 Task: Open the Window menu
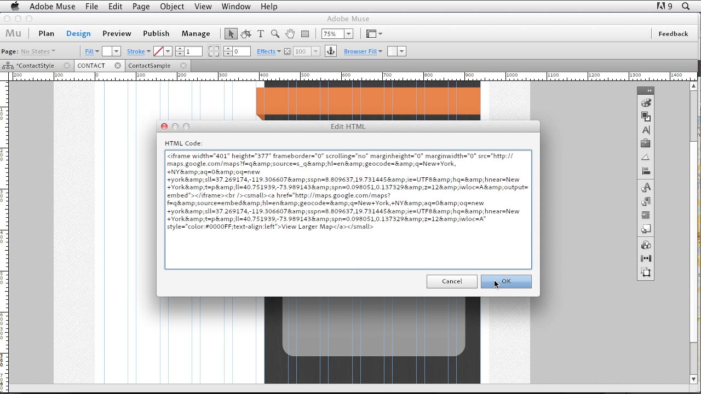click(236, 7)
